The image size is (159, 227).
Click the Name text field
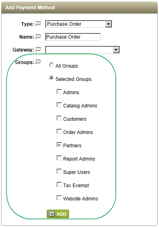(x=73, y=37)
